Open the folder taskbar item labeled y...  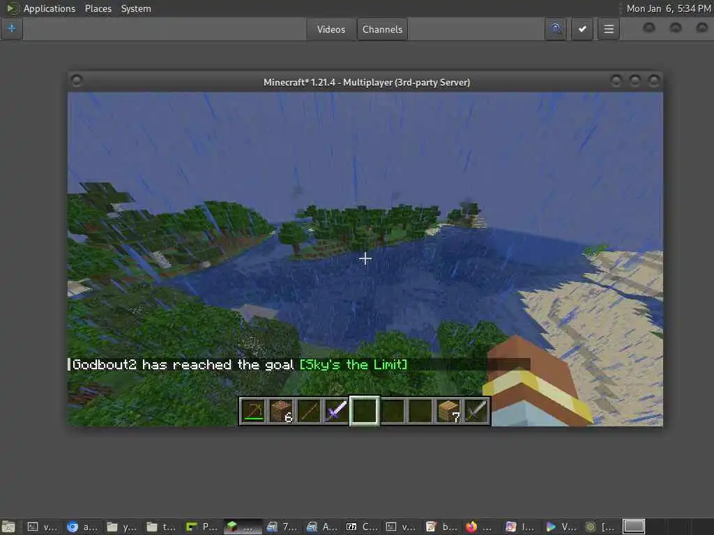pos(121,527)
